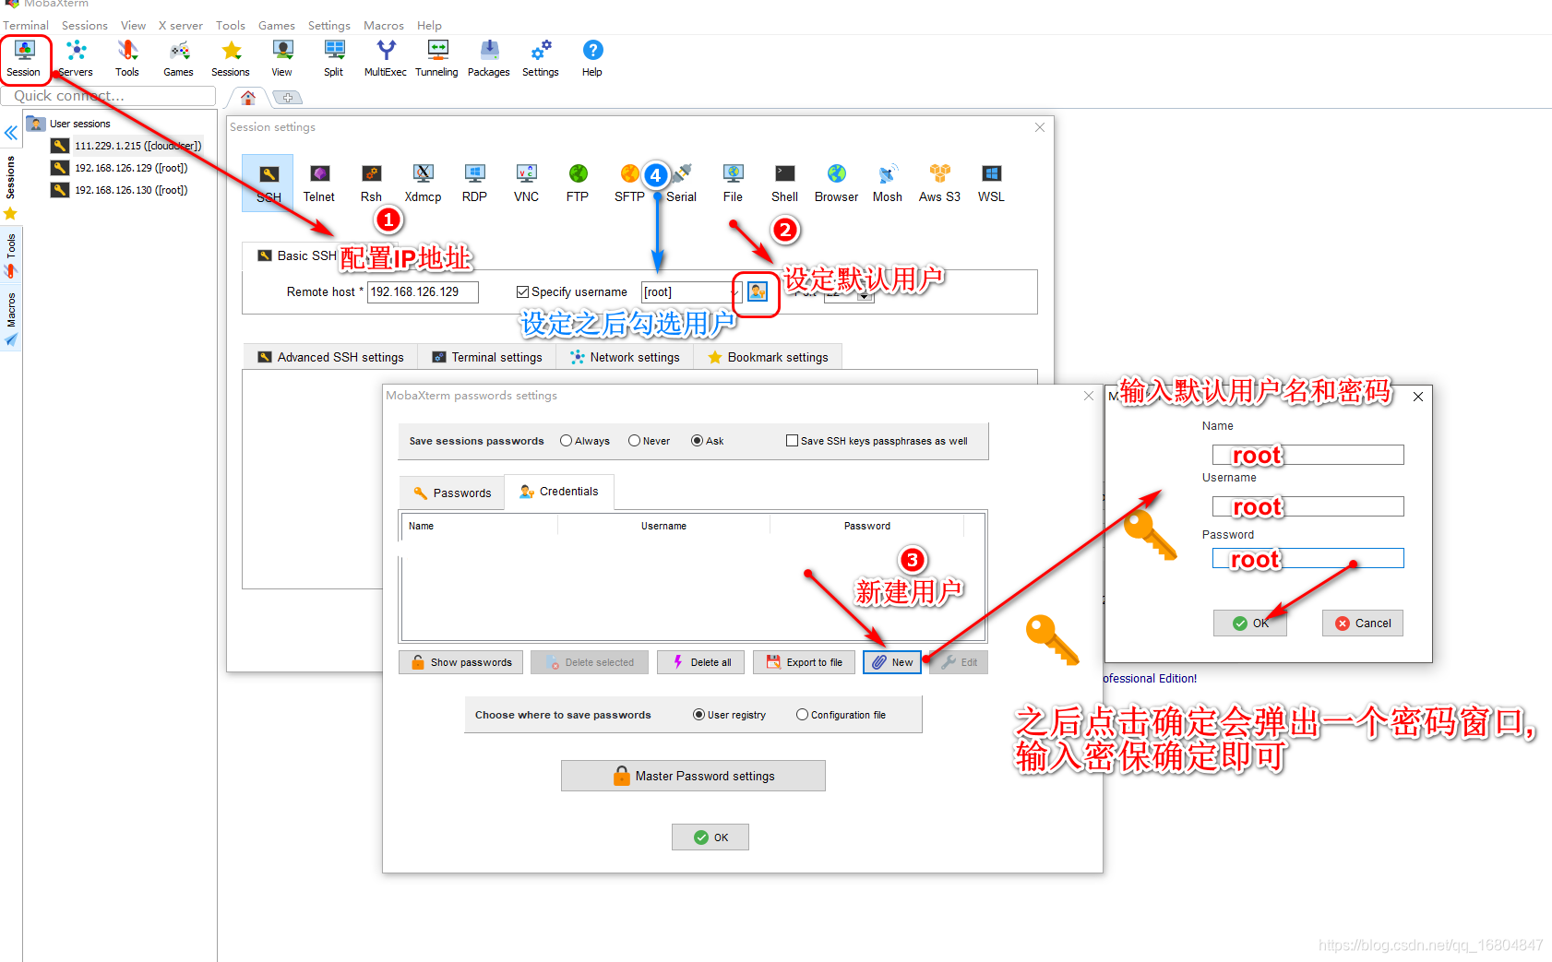Select the Aws S3 session type
Viewport: 1552px width, 962px height.
(x=939, y=183)
